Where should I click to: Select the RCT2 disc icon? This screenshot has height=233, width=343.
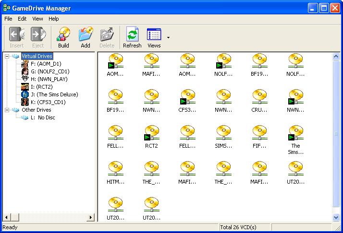pos(151,133)
